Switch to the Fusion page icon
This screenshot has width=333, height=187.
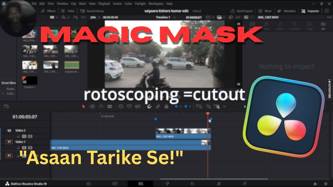tap(167, 184)
